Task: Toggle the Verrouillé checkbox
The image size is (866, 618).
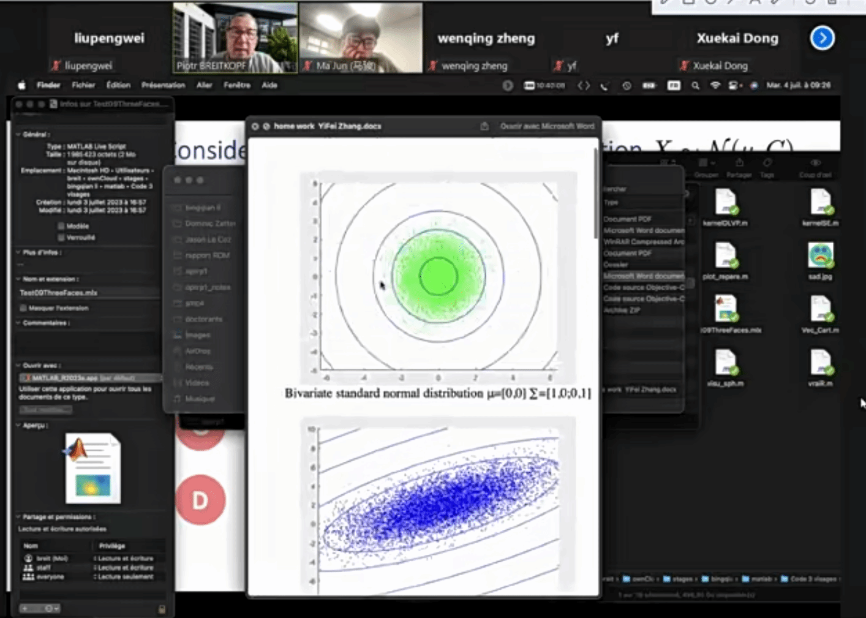Action: coord(61,237)
